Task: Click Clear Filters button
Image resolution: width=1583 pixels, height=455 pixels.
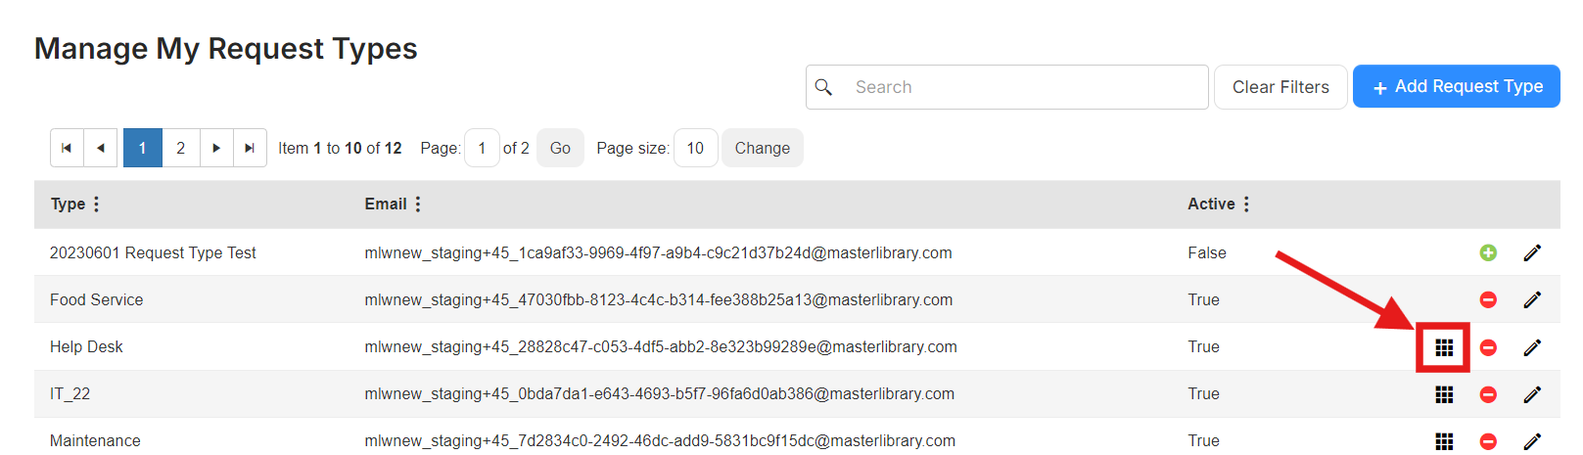Action: 1280,87
